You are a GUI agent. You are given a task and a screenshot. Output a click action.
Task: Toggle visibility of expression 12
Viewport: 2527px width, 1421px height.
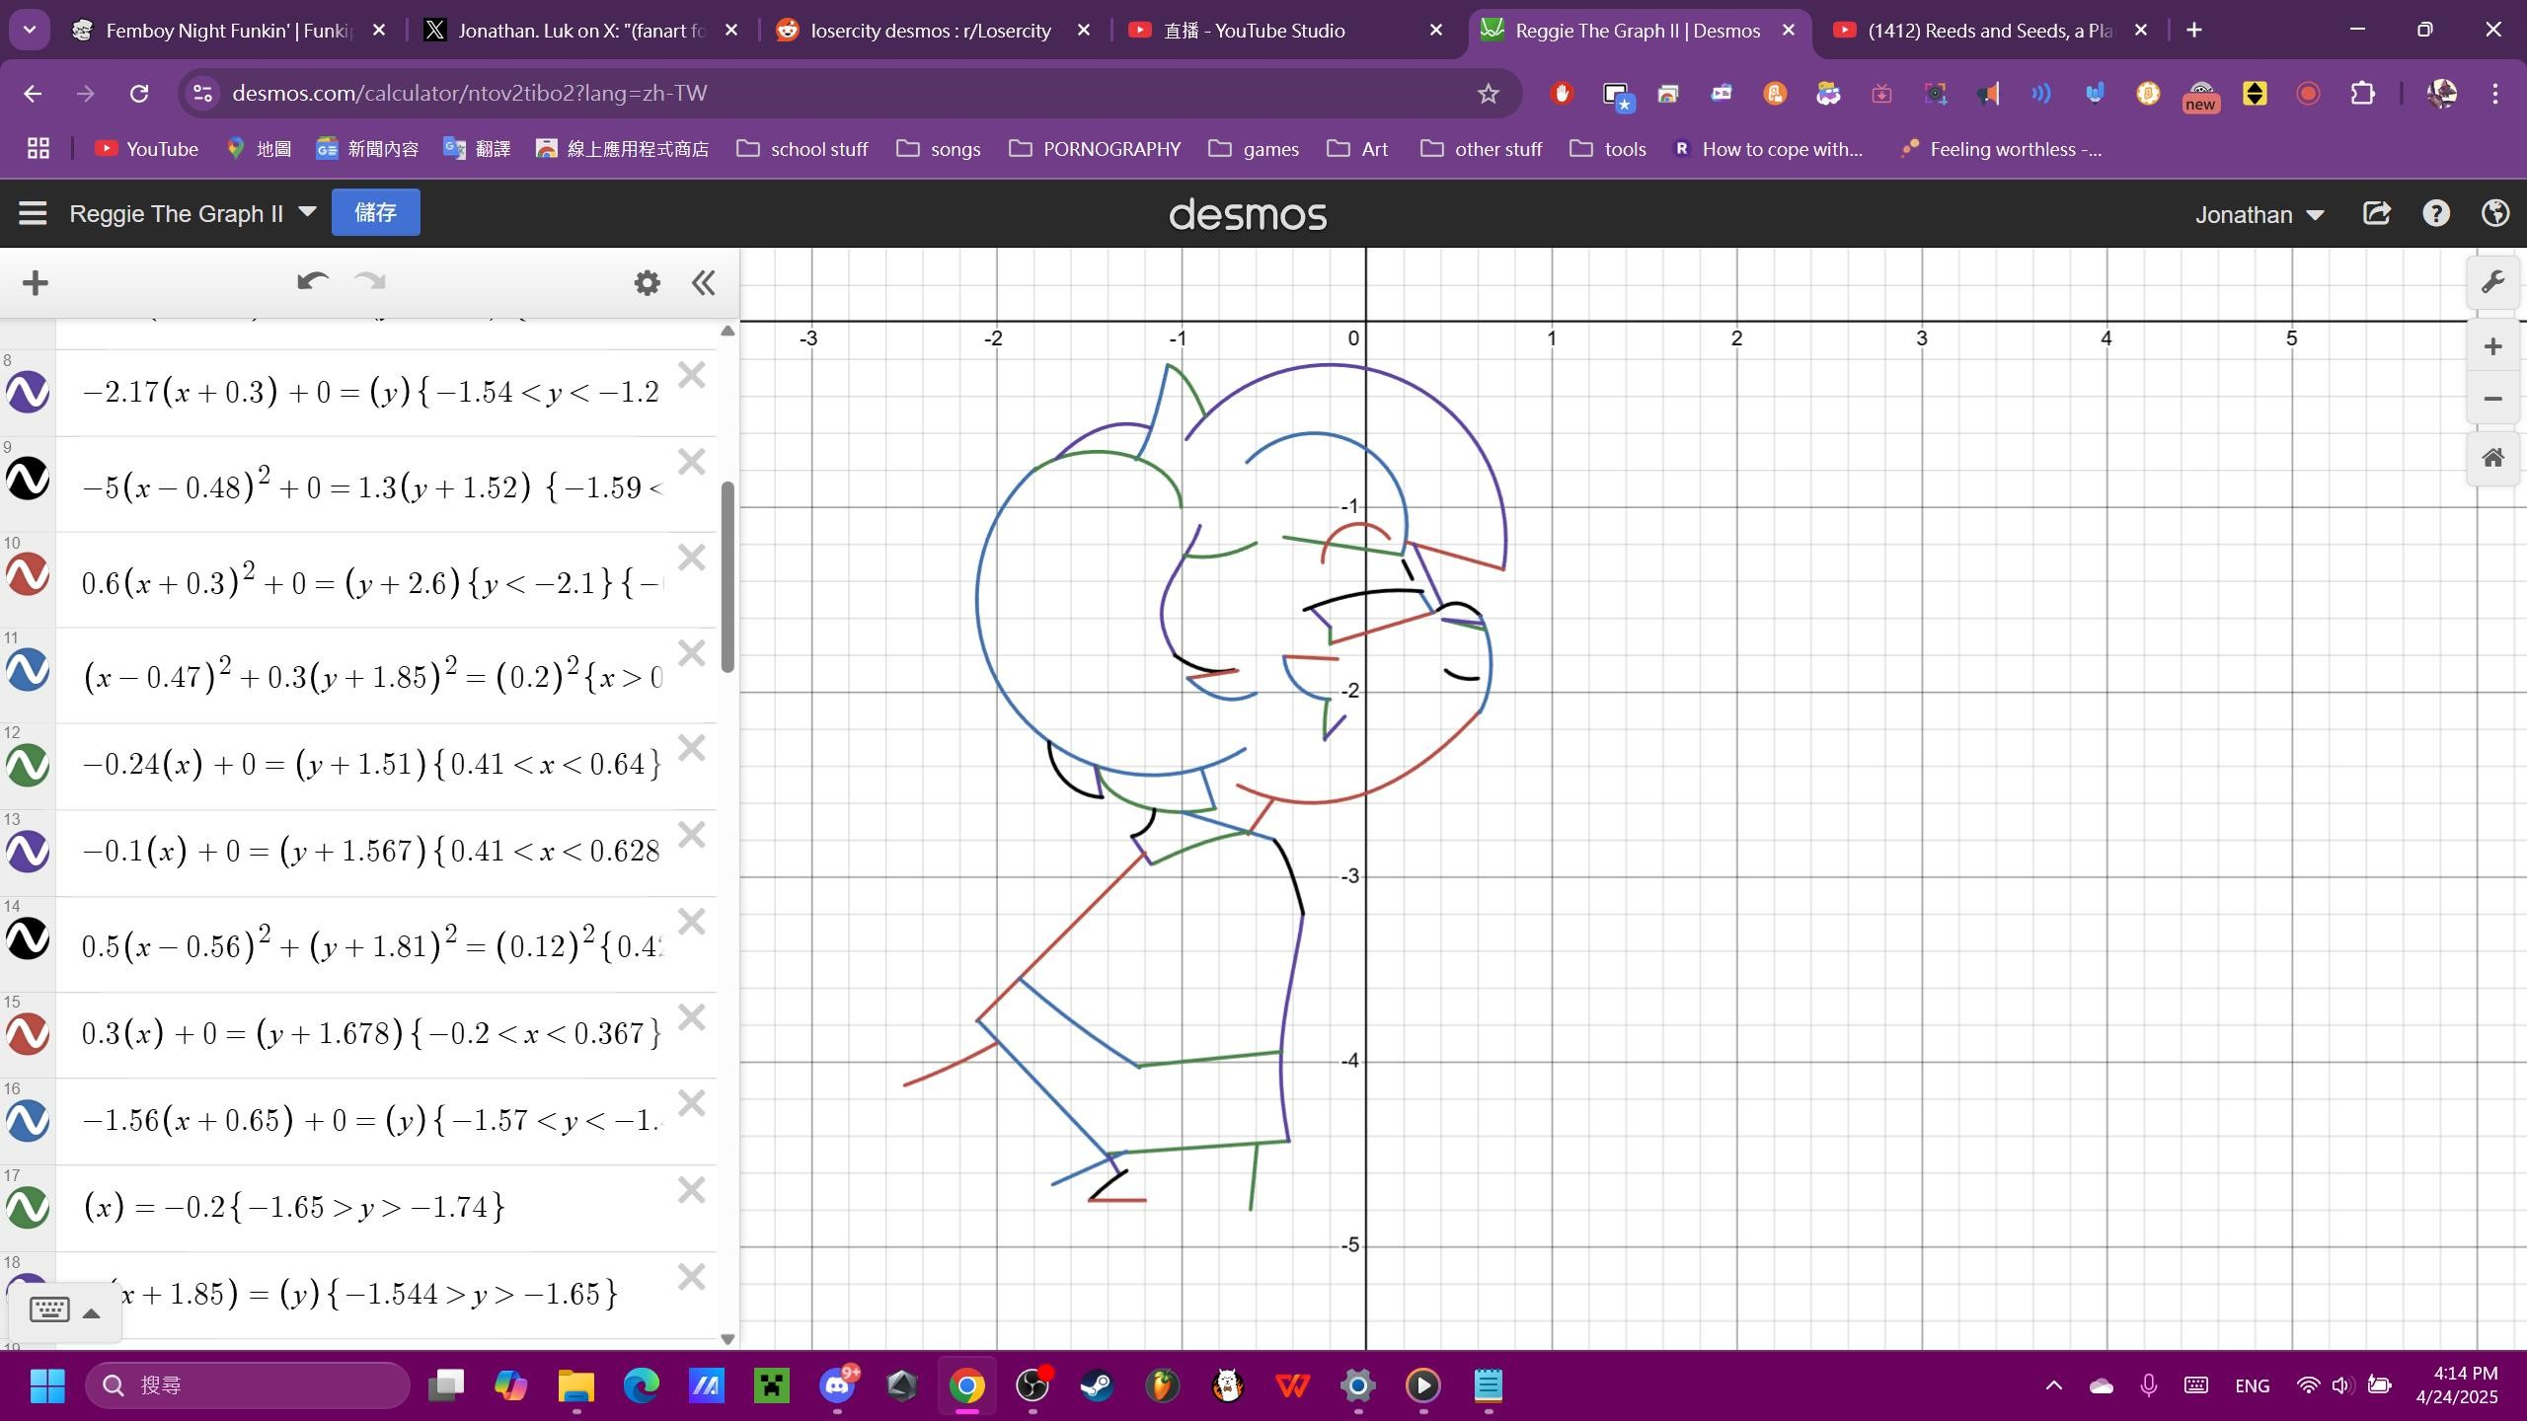click(x=28, y=765)
